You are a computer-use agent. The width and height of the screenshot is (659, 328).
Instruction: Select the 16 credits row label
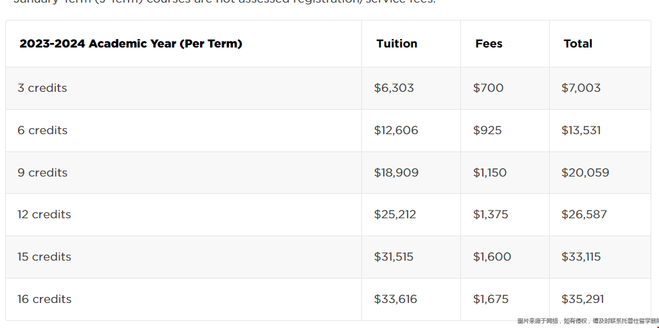pyautogui.click(x=44, y=299)
